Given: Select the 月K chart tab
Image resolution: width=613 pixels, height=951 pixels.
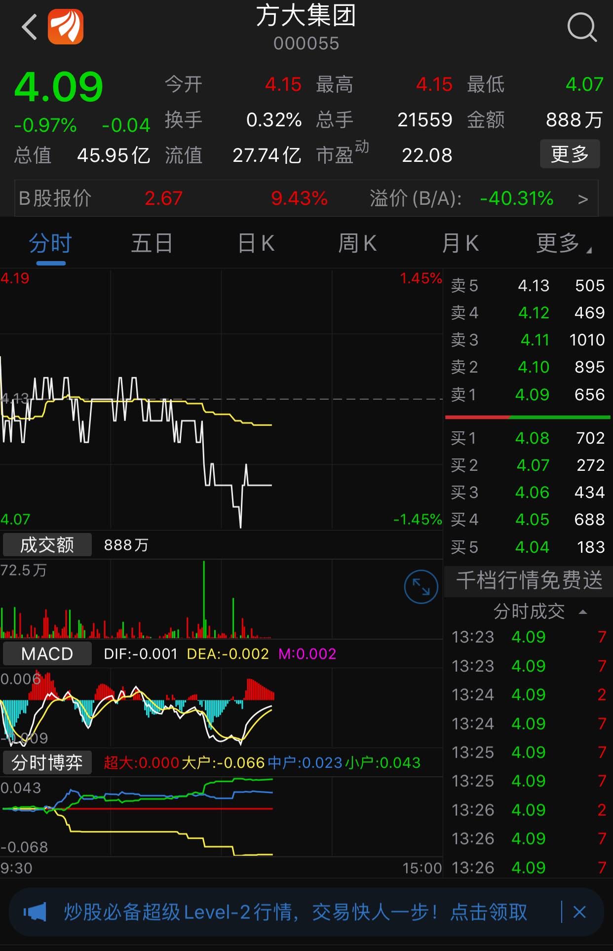Looking at the screenshot, I should tap(460, 243).
